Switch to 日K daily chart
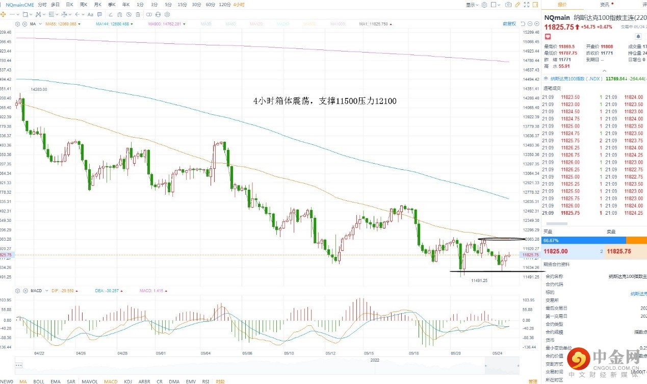The image size is (647, 384). click(x=69, y=5)
